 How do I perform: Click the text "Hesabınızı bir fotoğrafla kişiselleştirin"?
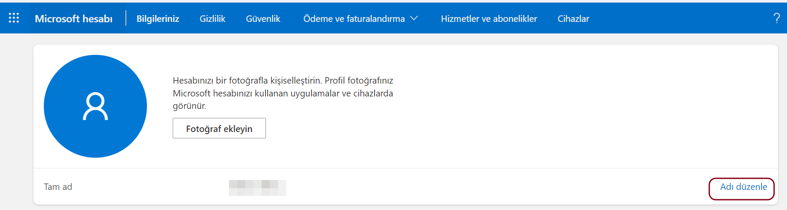coord(247,81)
